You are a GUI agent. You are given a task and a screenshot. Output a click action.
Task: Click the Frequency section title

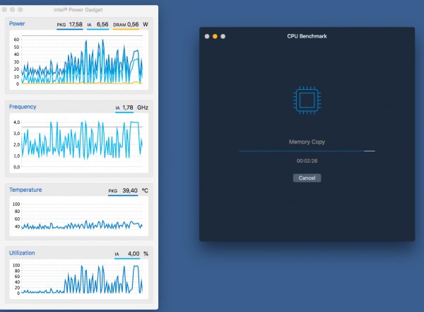coord(23,107)
